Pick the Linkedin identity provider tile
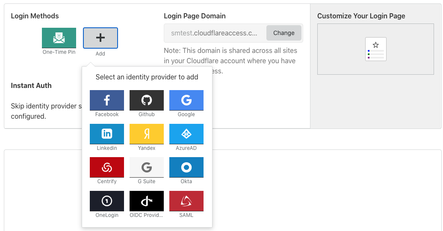 (107, 134)
